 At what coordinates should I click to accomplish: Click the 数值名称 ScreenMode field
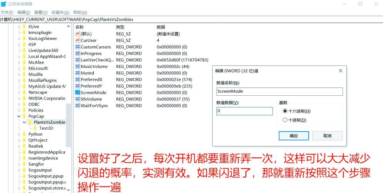pyautogui.click(x=279, y=91)
